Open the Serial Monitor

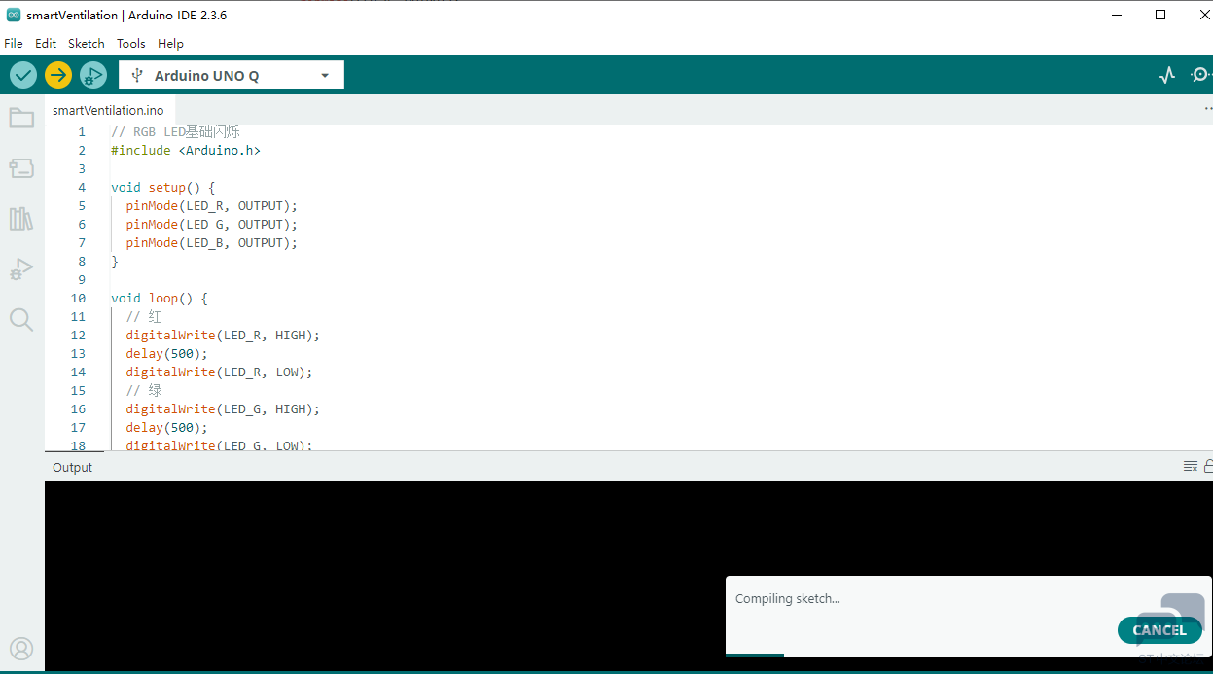pyautogui.click(x=1201, y=75)
